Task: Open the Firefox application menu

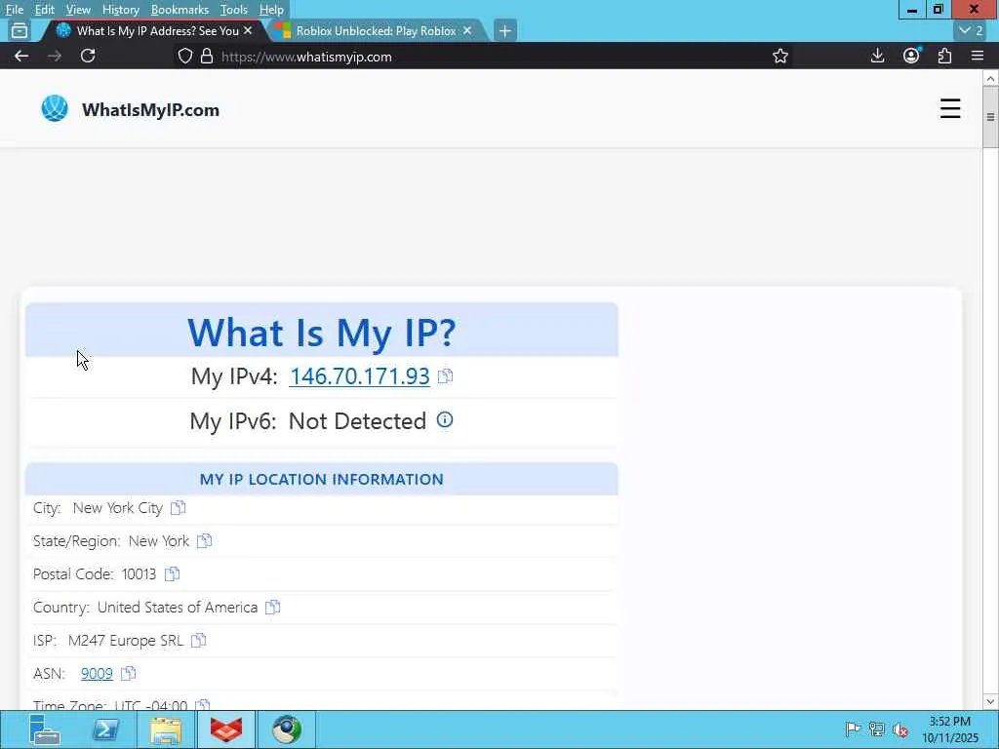Action: (978, 56)
